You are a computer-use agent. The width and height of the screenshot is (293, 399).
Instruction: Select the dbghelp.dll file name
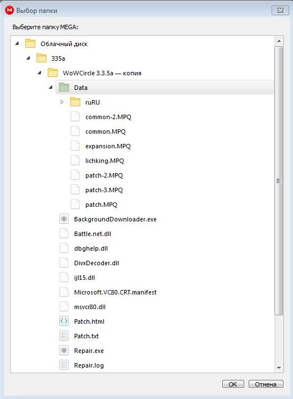91,248
